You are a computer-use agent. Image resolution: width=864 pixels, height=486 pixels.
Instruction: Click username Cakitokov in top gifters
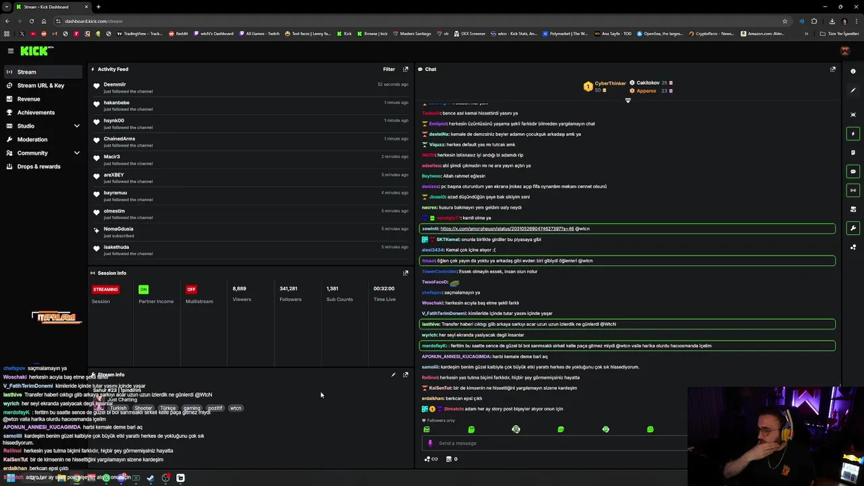[648, 83]
